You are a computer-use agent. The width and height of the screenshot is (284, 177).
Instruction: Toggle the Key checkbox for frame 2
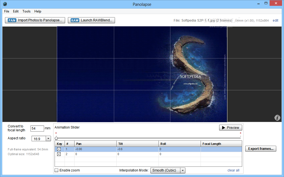tap(59, 154)
